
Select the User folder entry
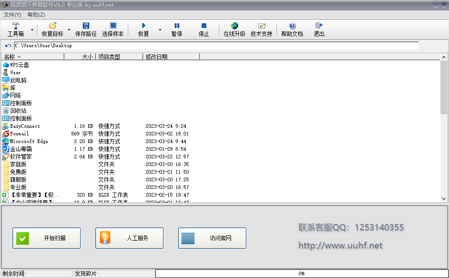[12, 72]
